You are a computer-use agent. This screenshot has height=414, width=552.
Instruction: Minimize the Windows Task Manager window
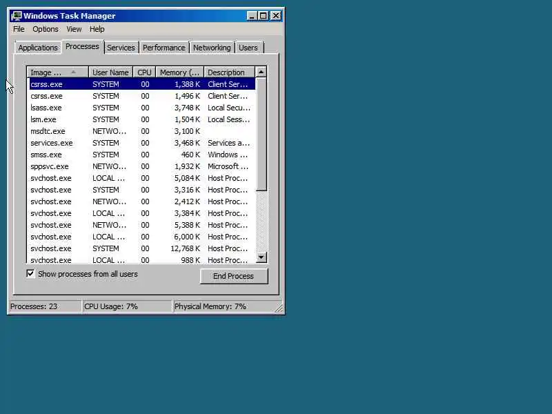(x=251, y=16)
